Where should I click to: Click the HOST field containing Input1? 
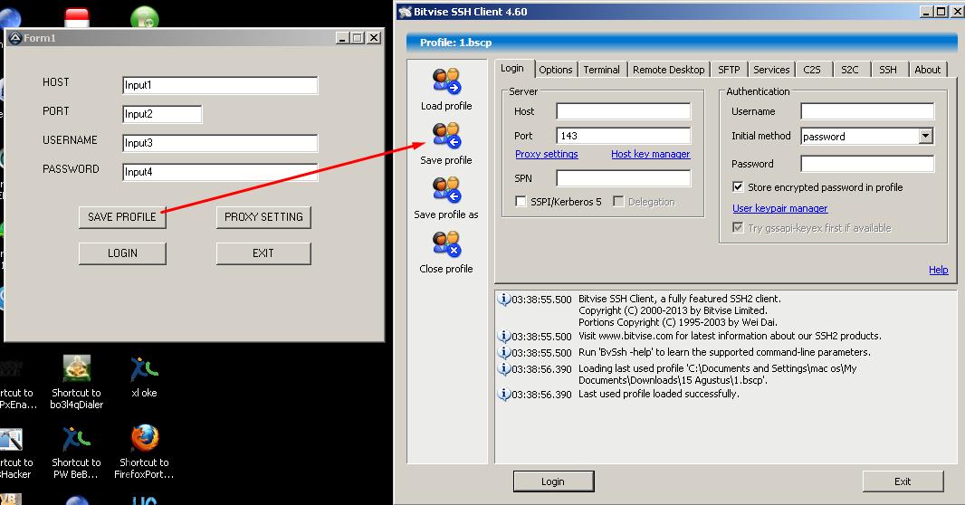tap(220, 85)
